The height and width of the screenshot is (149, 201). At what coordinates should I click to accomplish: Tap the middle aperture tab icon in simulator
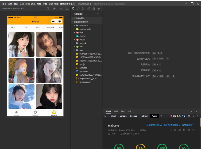(x=35, y=112)
